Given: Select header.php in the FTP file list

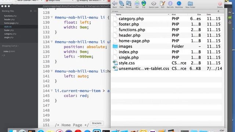Looking at the screenshot, I should [x=130, y=35].
